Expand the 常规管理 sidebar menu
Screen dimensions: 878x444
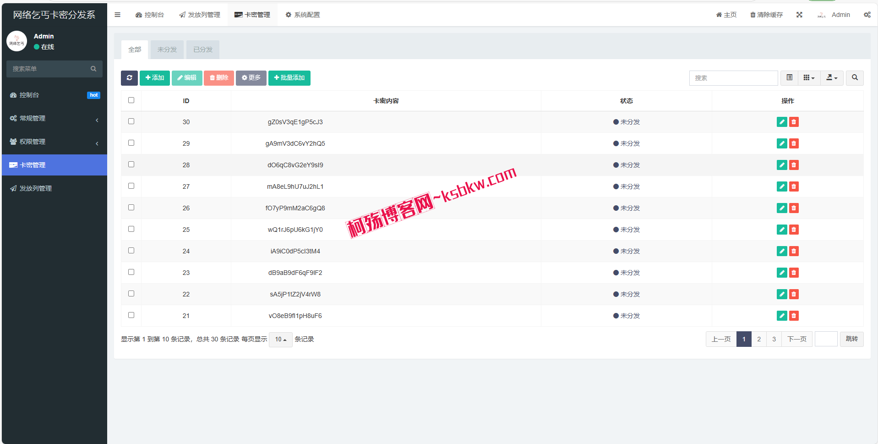click(x=55, y=118)
